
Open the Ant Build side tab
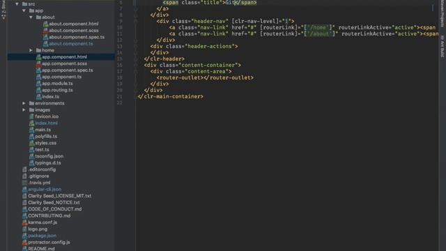point(442,46)
